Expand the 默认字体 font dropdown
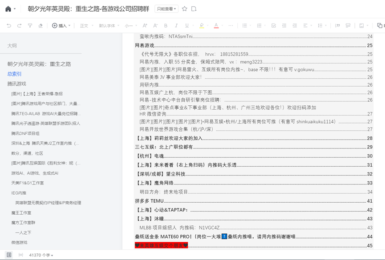 point(109,26)
